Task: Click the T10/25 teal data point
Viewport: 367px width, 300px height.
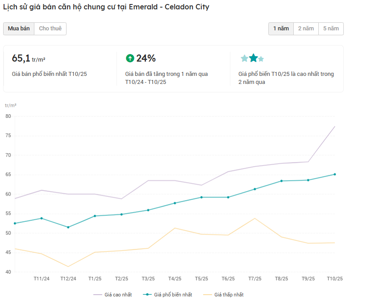Action: coord(334,175)
